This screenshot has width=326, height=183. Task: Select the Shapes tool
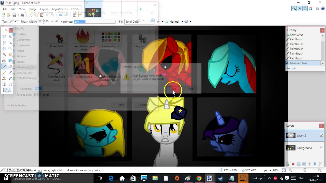[7, 90]
